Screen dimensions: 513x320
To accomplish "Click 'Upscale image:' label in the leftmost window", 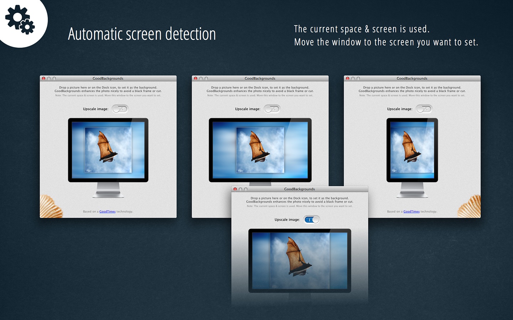I will [x=96, y=109].
